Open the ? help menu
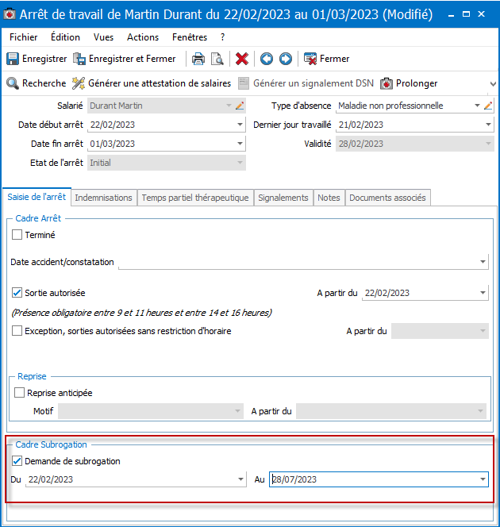 point(222,37)
